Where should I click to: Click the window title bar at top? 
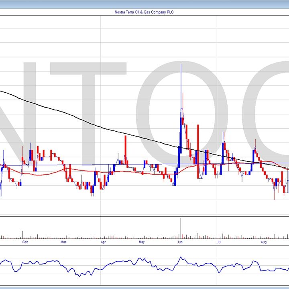click(x=144, y=3)
